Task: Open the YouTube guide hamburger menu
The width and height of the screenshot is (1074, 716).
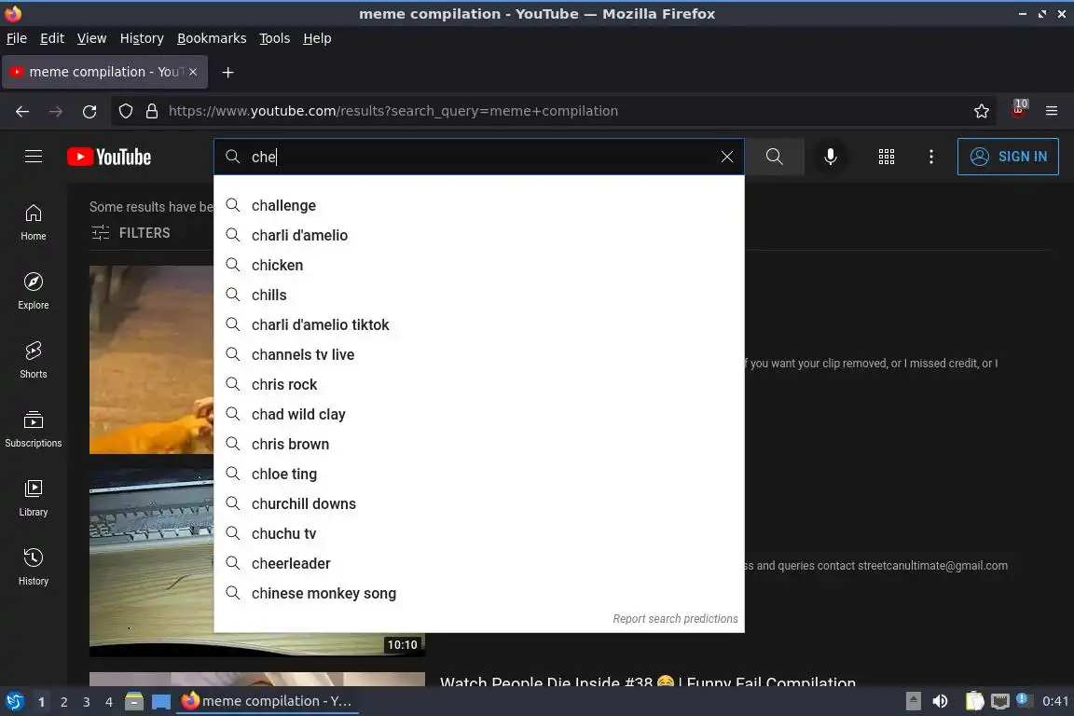Action: pyautogui.click(x=34, y=157)
